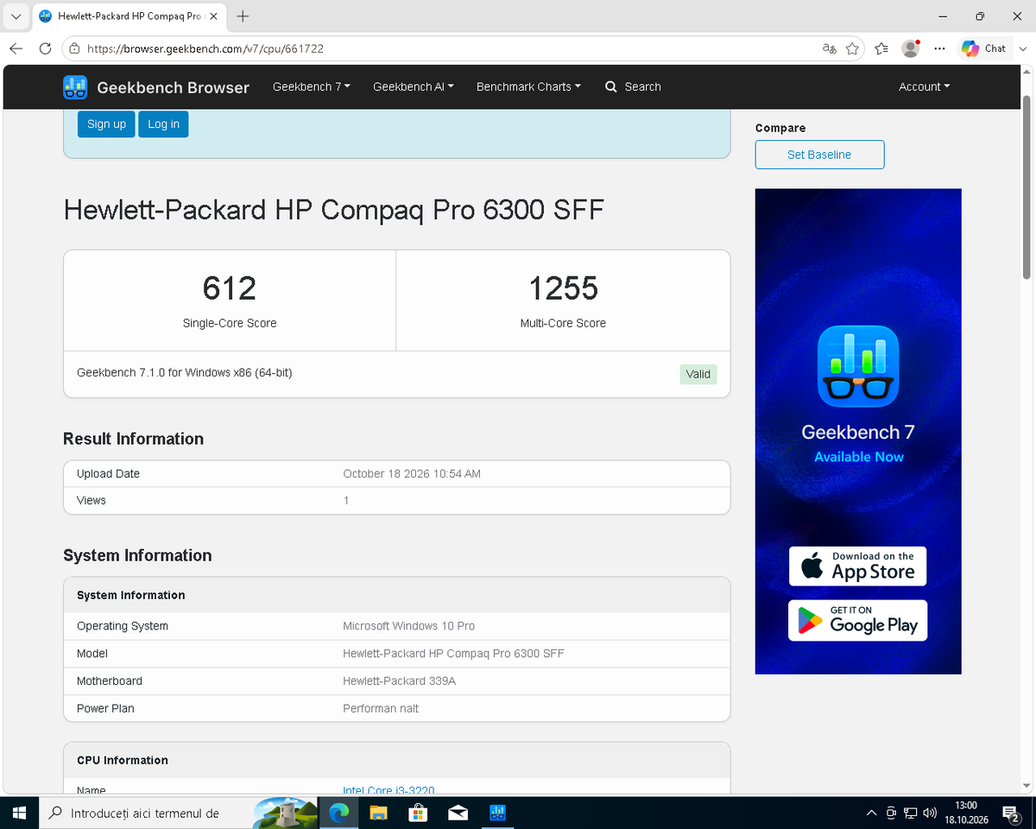Click the Upload Date value text
This screenshot has height=829, width=1036.
pyautogui.click(x=412, y=473)
